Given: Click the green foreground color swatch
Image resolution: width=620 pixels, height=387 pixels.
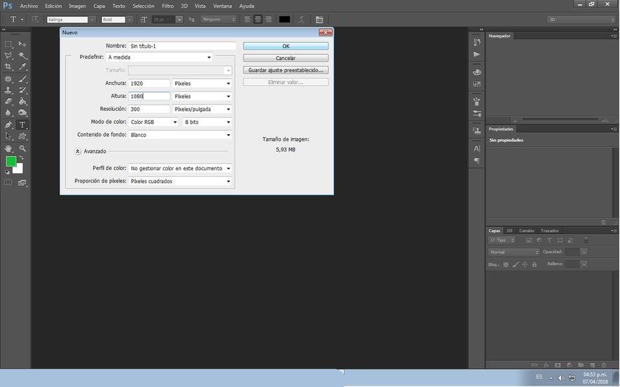Looking at the screenshot, I should pyautogui.click(x=11, y=161).
